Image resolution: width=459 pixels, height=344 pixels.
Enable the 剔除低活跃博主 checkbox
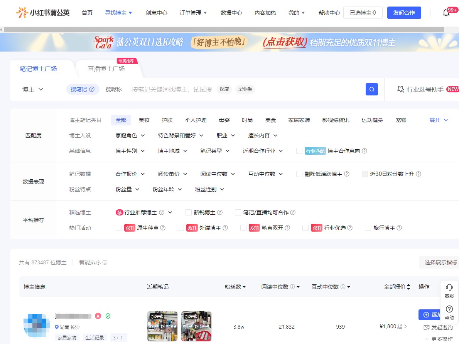coord(299,174)
